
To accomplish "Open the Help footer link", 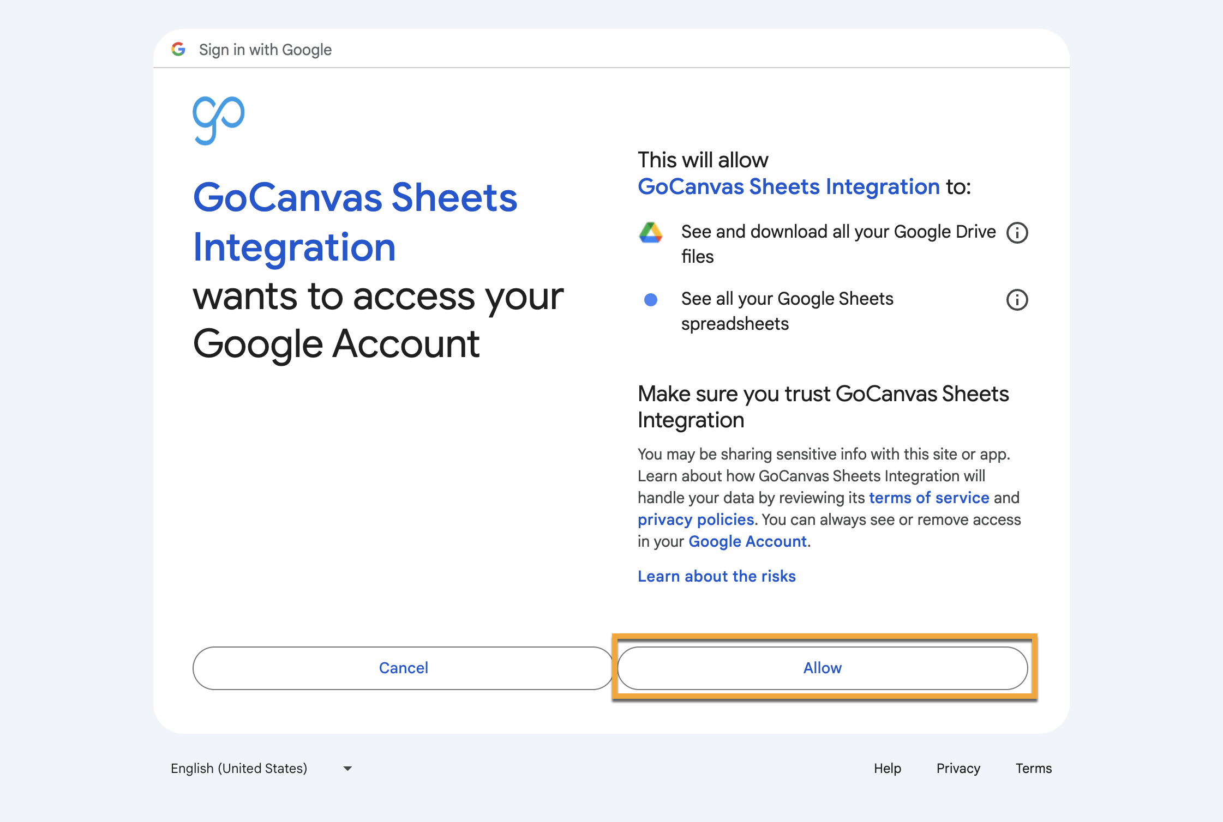I will pyautogui.click(x=888, y=768).
